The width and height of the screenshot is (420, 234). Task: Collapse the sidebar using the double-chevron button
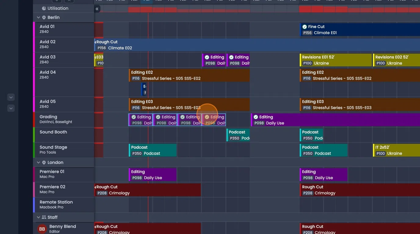pos(97,9)
